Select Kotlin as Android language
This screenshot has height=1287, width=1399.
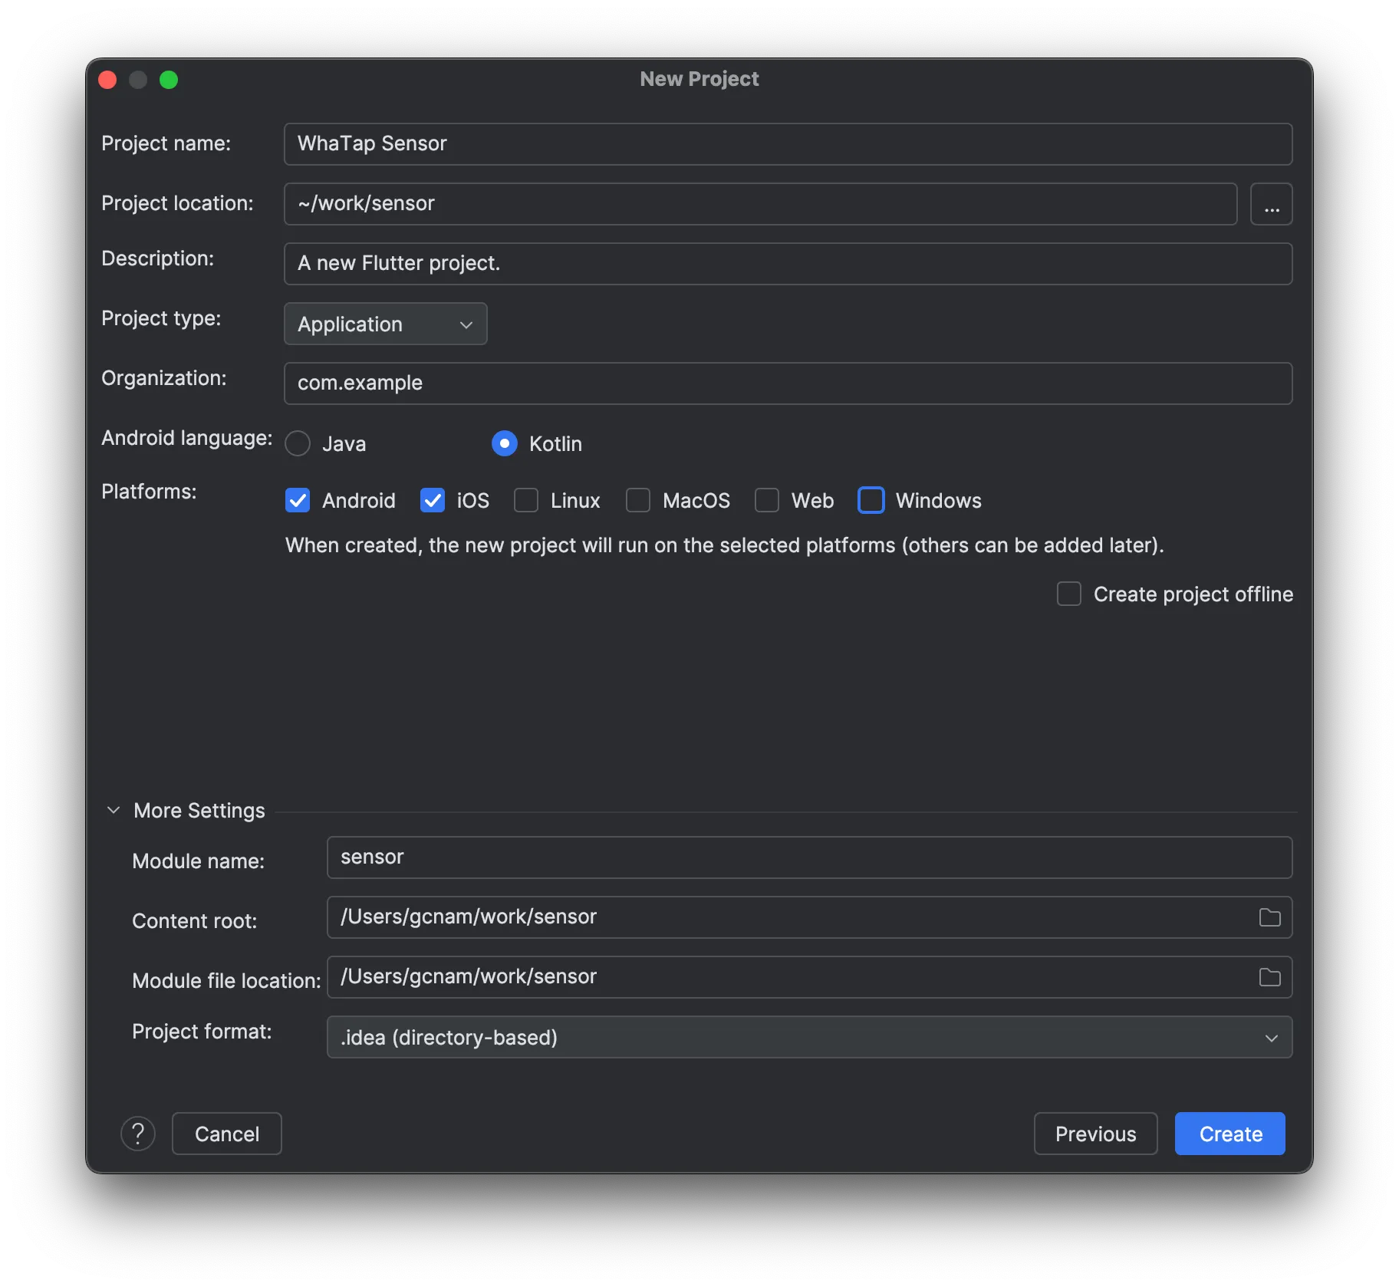(x=505, y=443)
